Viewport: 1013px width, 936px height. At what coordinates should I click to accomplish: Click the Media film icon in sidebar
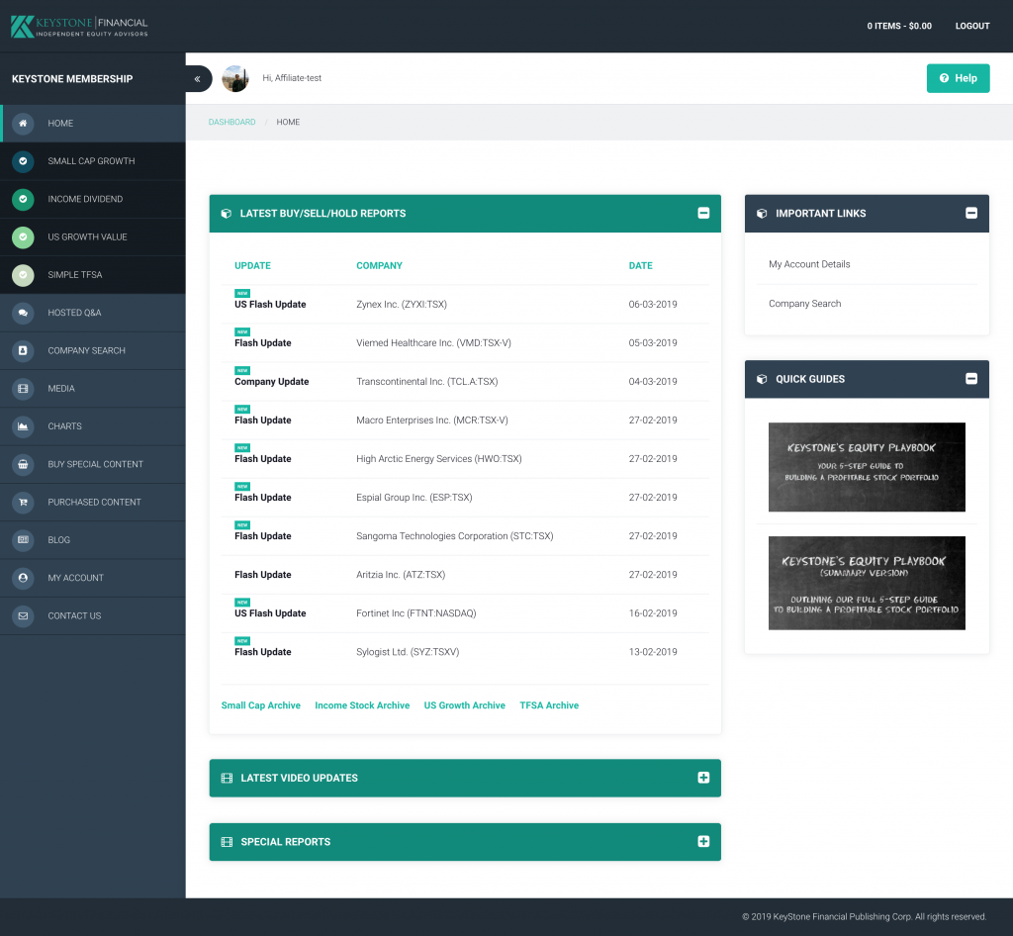pyautogui.click(x=23, y=388)
